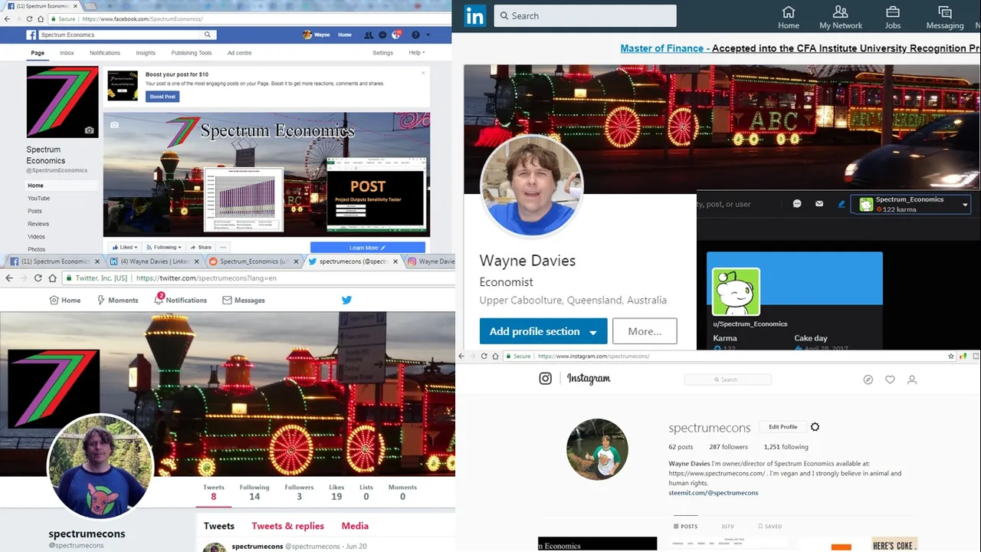Click Learn More button on Facebook page
Viewport: 981px width, 552px height.
368,248
